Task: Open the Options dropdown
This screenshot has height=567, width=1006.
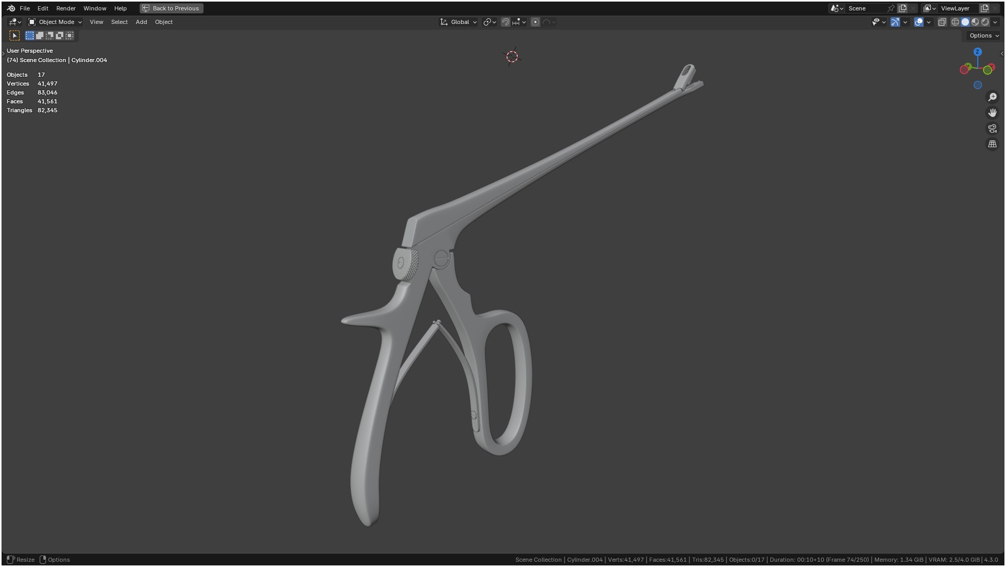Action: pyautogui.click(x=984, y=36)
